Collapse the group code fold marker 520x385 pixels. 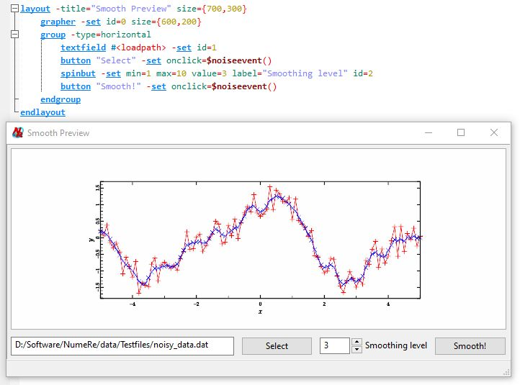click(x=14, y=35)
